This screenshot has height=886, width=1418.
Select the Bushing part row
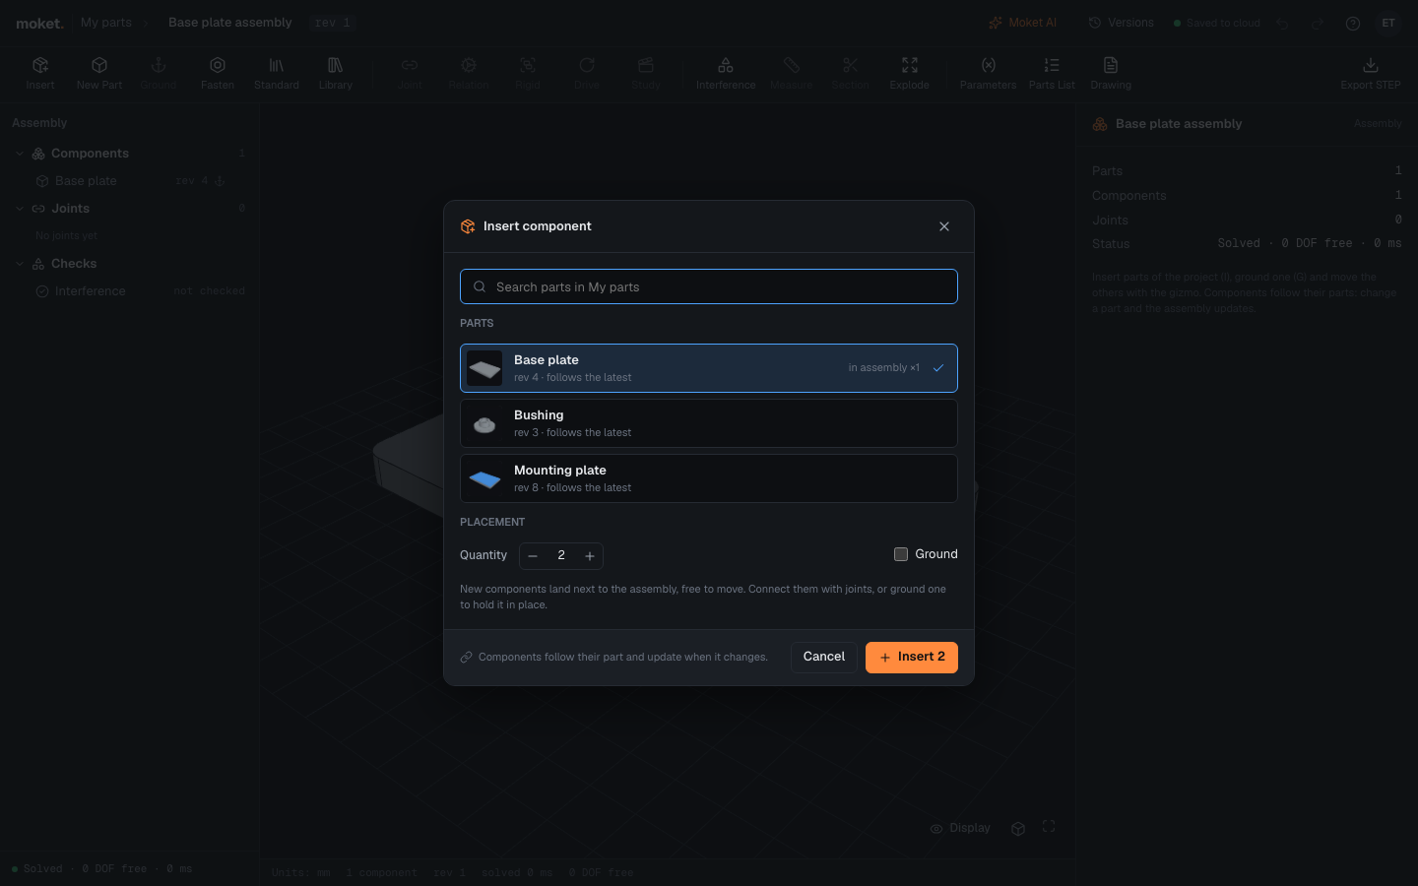(709, 423)
